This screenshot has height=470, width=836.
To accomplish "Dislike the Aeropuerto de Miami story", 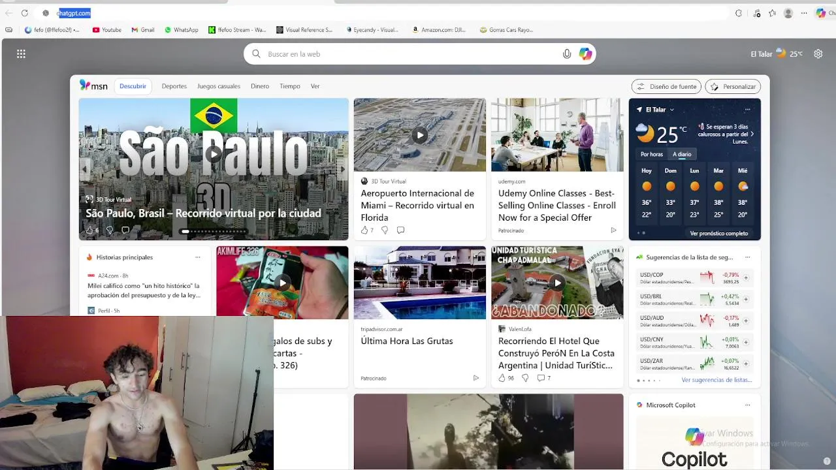I will click(x=385, y=230).
